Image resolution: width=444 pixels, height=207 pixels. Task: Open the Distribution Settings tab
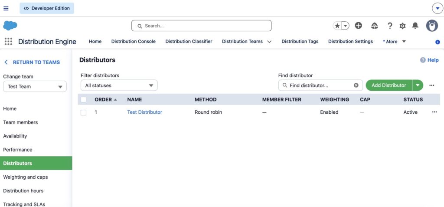click(350, 41)
